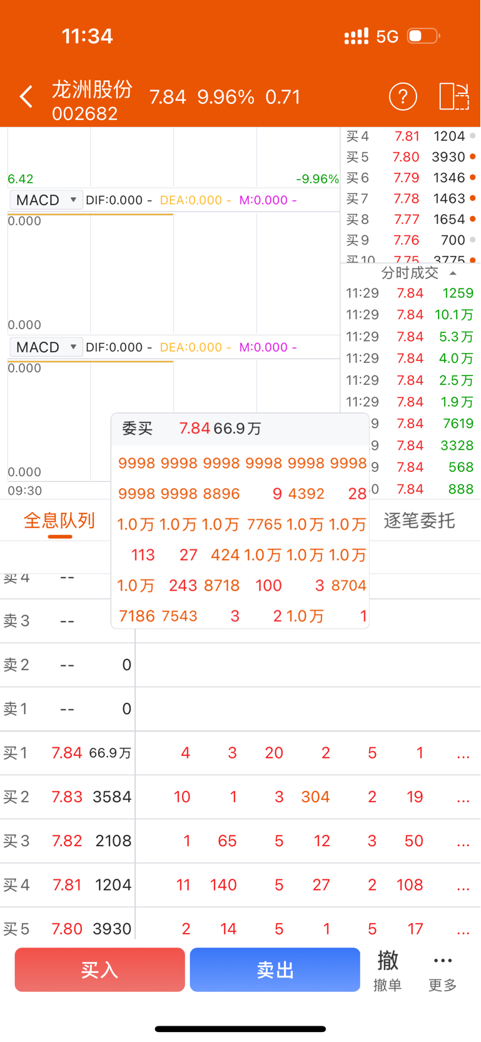Tap stock name 龙洲股份 in header

point(92,89)
